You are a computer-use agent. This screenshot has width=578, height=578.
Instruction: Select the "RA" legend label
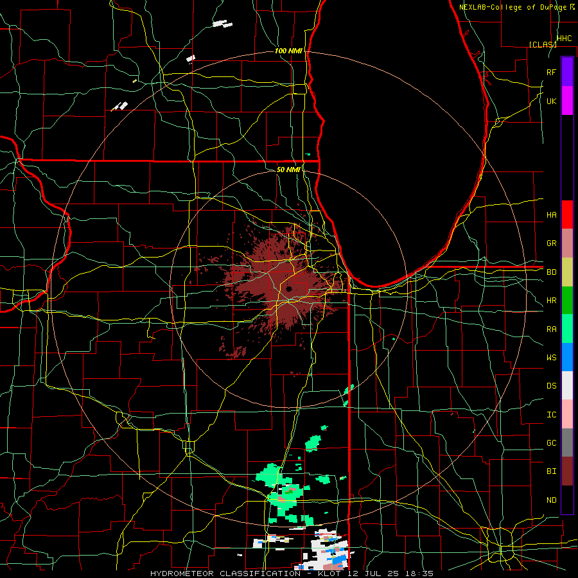pos(552,329)
